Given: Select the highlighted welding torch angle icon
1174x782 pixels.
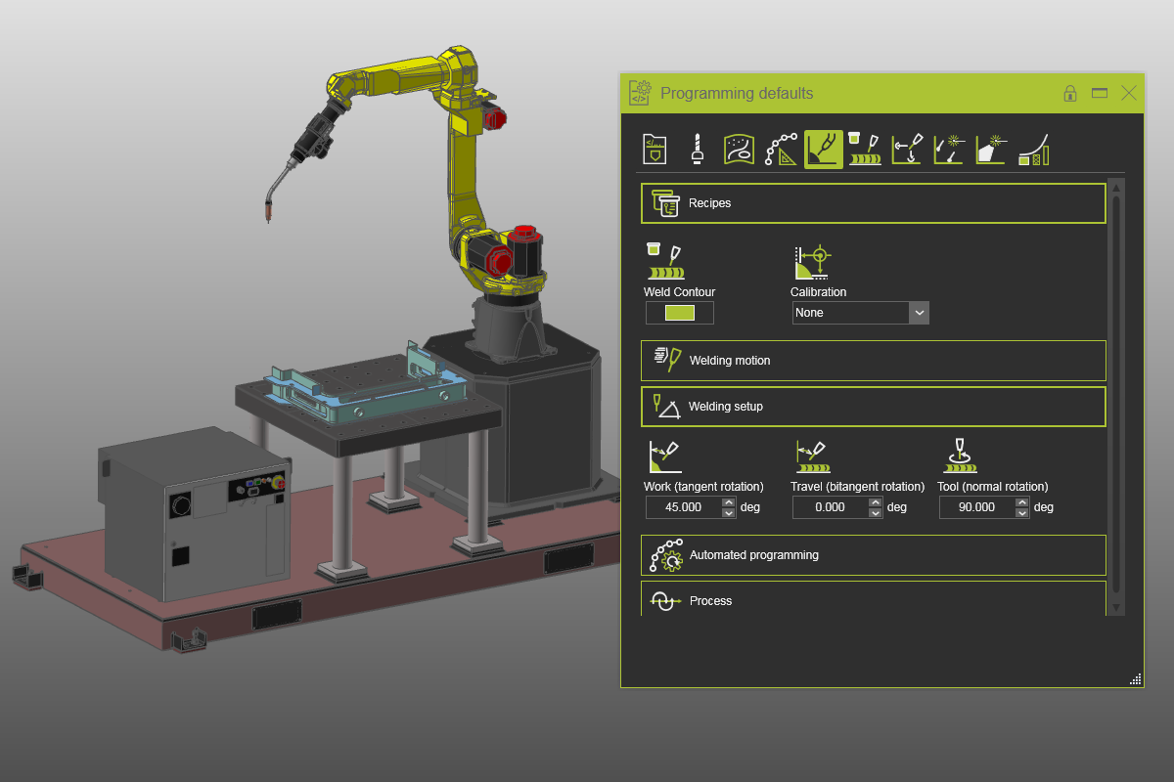Looking at the screenshot, I should [x=824, y=150].
